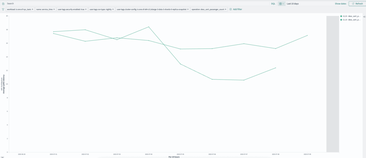This screenshot has height=158, width=366.
Task: Delete the security-enabled true filter
Action: [x=86, y=9]
